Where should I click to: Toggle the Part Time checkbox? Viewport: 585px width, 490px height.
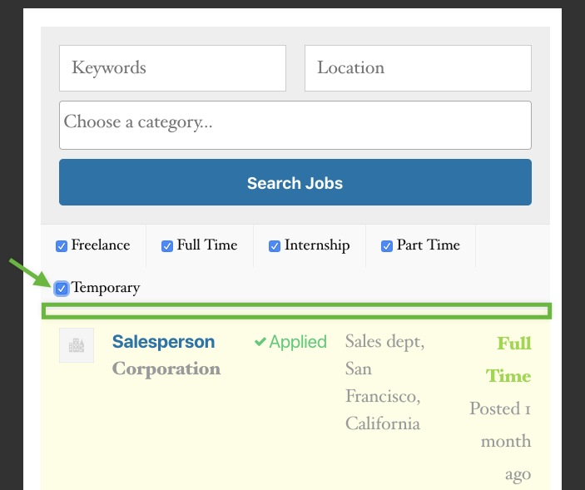coord(387,246)
